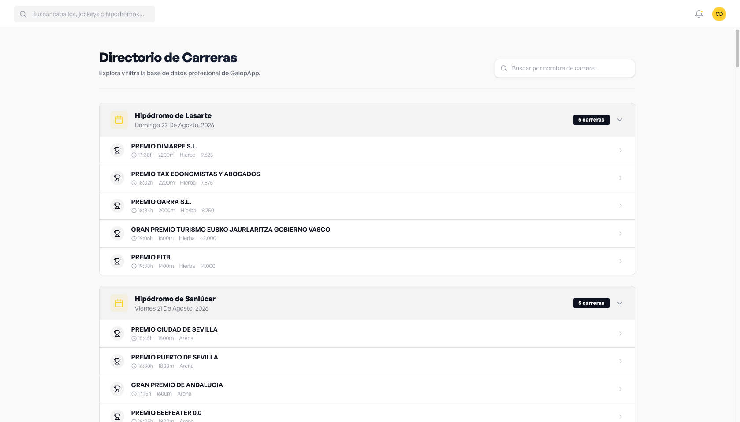Open the CD user avatar menu
This screenshot has height=422, width=740.
click(719, 14)
